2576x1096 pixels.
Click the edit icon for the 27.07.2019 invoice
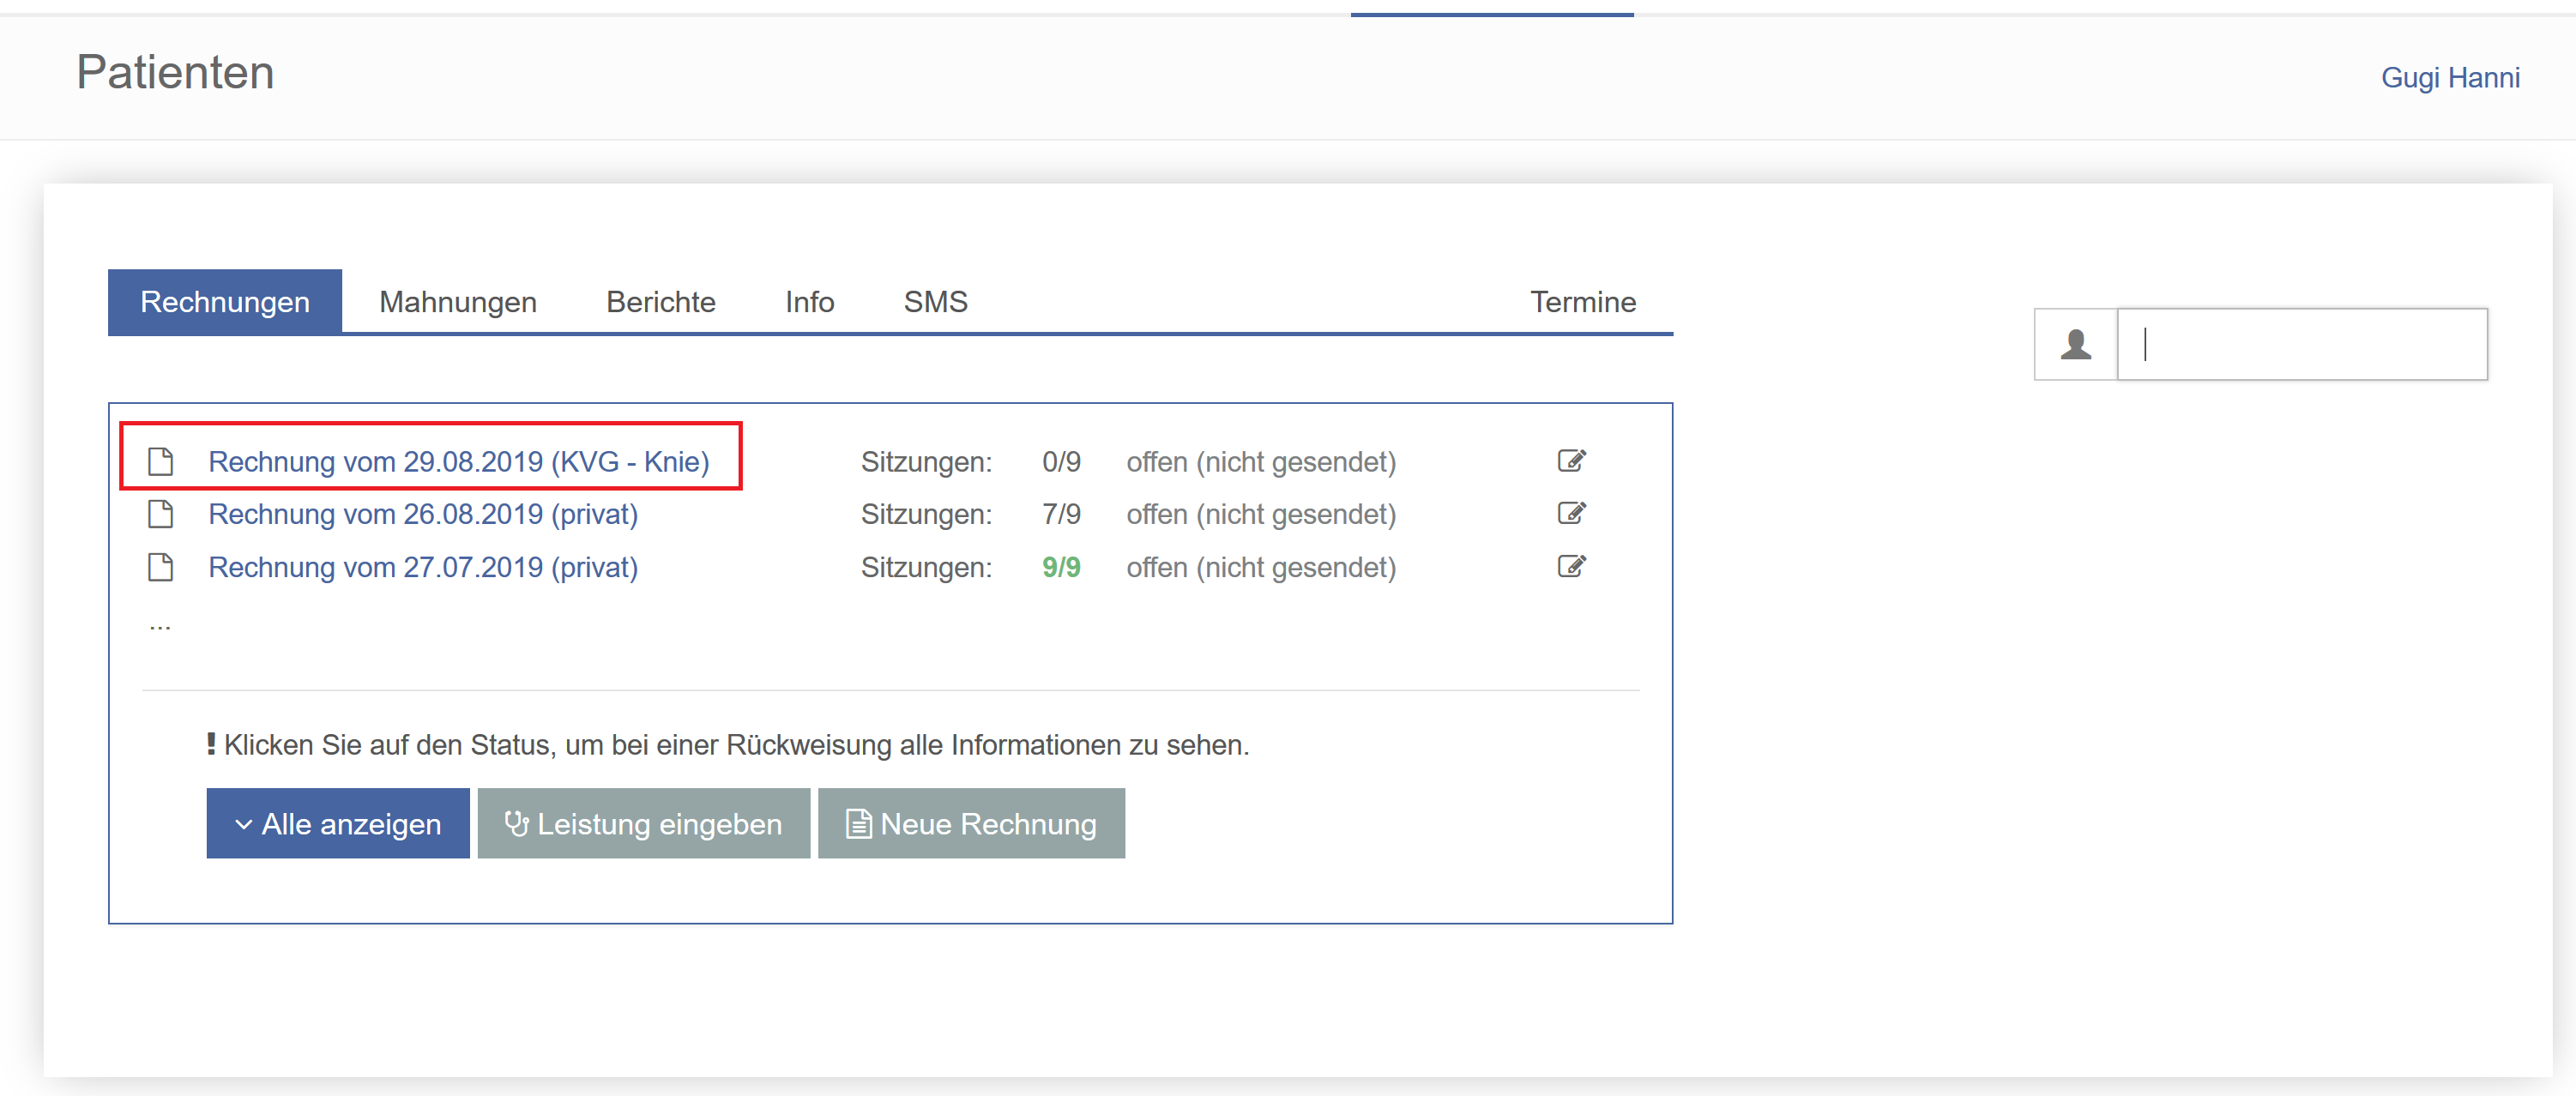click(1571, 566)
